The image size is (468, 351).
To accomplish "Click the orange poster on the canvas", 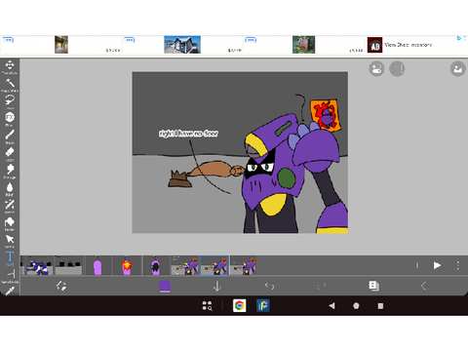I will pyautogui.click(x=326, y=115).
